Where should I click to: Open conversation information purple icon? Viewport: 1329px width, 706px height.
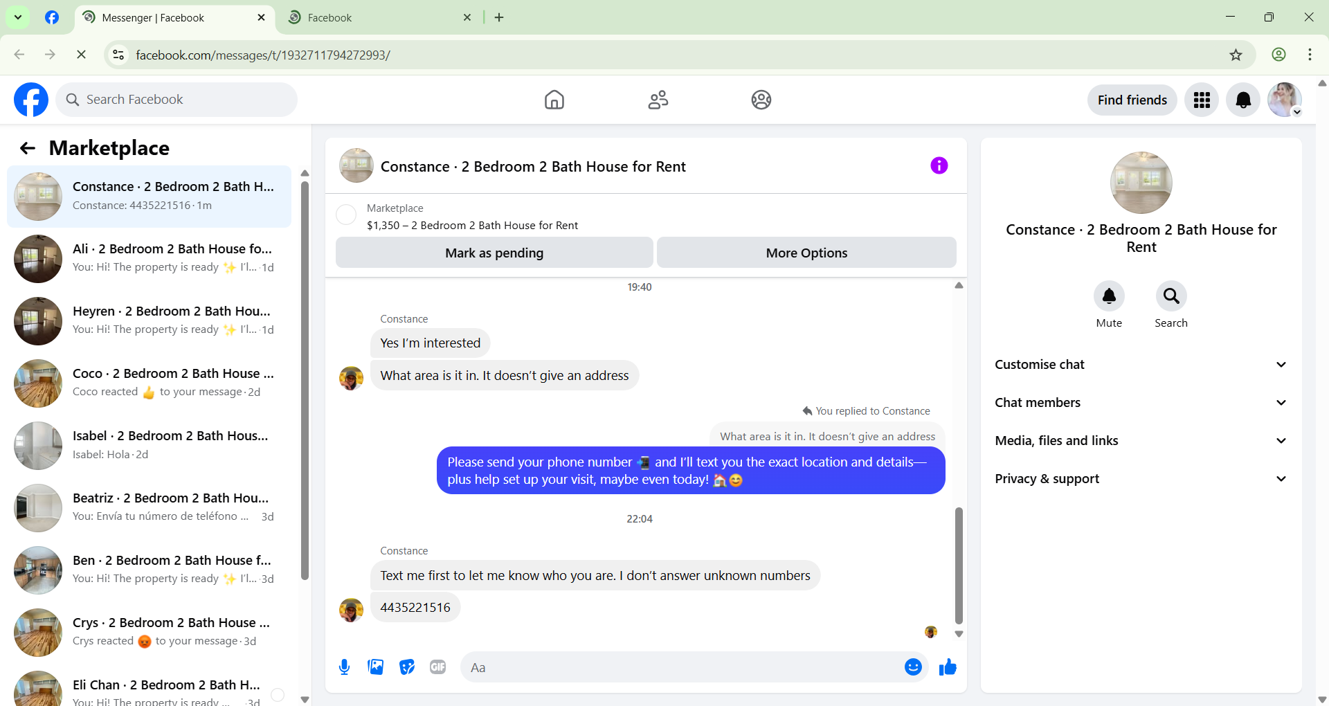[939, 165]
